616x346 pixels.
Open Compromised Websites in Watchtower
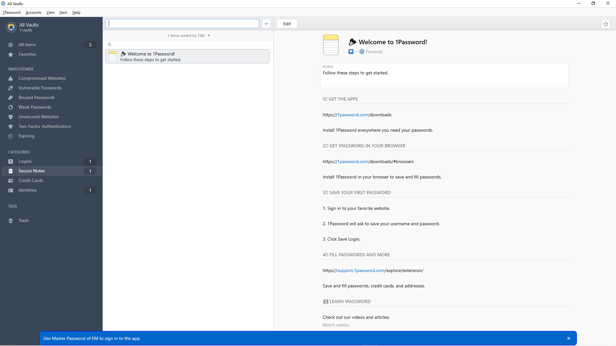[51, 78]
